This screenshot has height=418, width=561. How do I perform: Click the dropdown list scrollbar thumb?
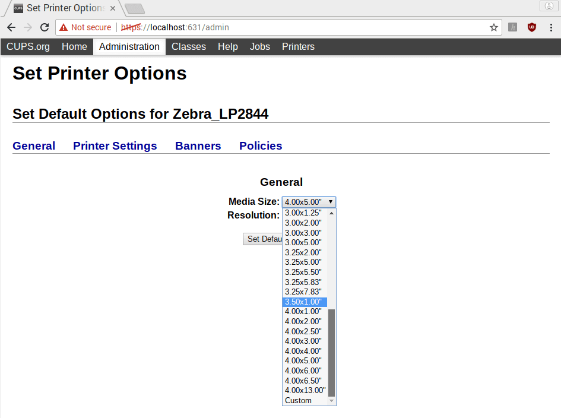(x=332, y=353)
